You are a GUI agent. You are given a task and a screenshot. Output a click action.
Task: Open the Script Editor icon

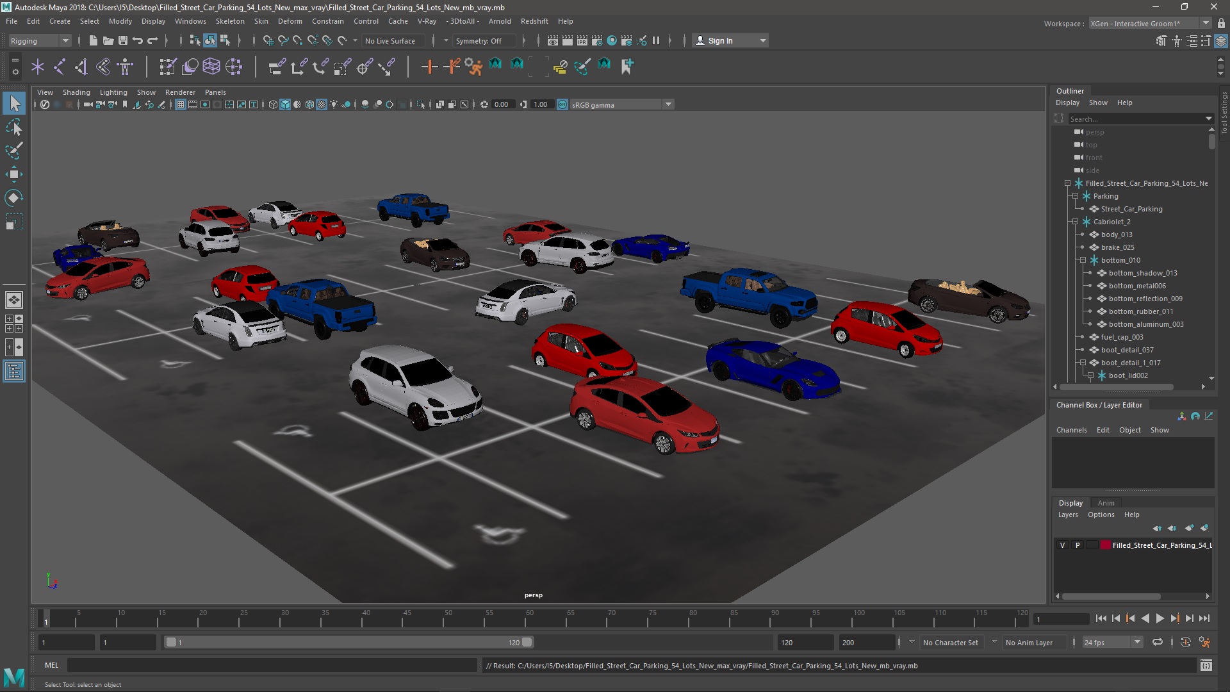click(1206, 666)
